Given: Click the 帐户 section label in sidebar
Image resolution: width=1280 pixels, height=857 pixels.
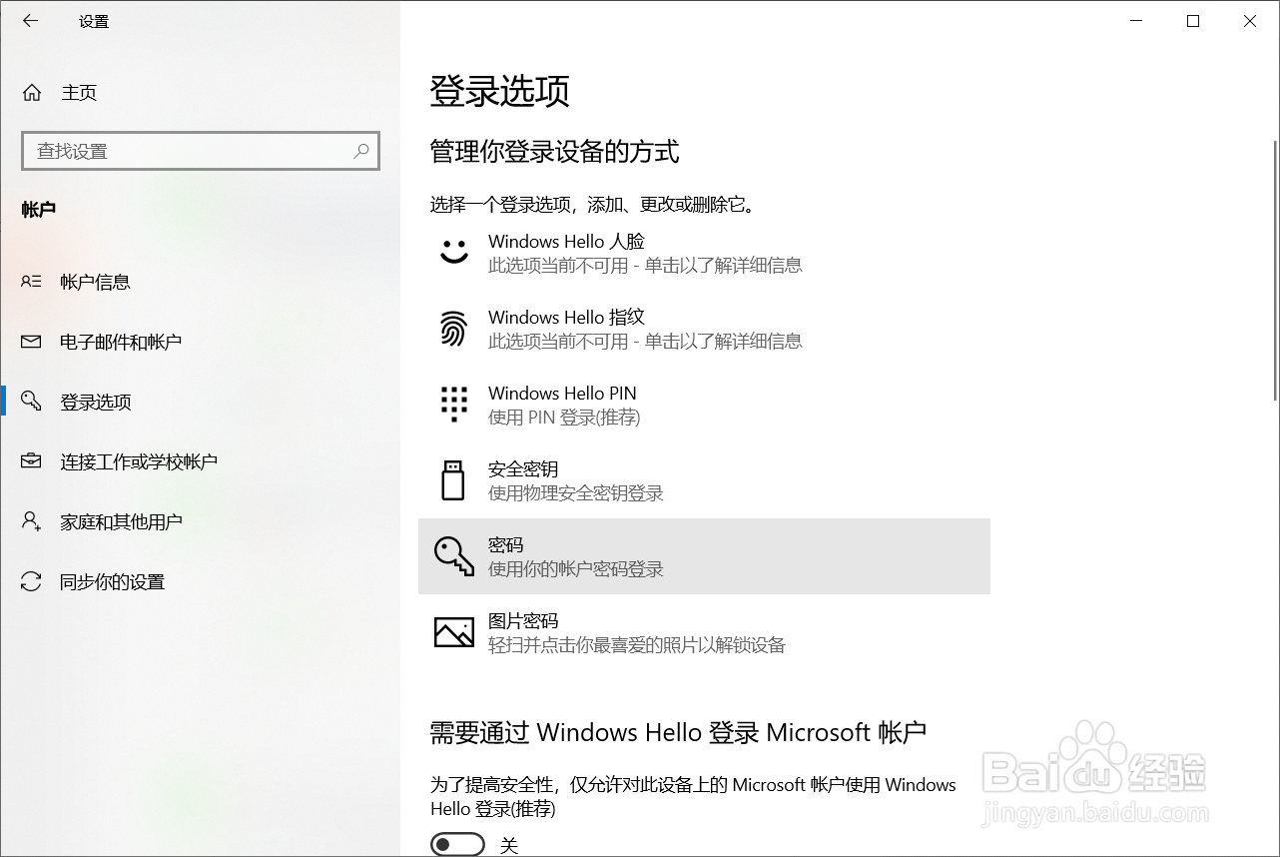Looking at the screenshot, I should click(39, 210).
